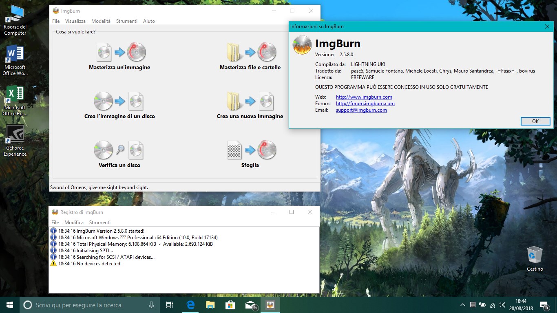Click microphone icon in search box
The image size is (557, 313).
(151, 305)
